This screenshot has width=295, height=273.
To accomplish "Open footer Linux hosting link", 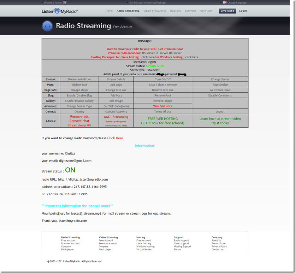I will click(143, 243).
